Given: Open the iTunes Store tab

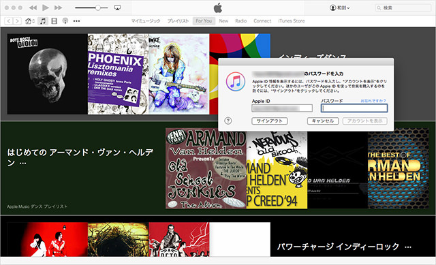Looking at the screenshot, I should tap(292, 21).
